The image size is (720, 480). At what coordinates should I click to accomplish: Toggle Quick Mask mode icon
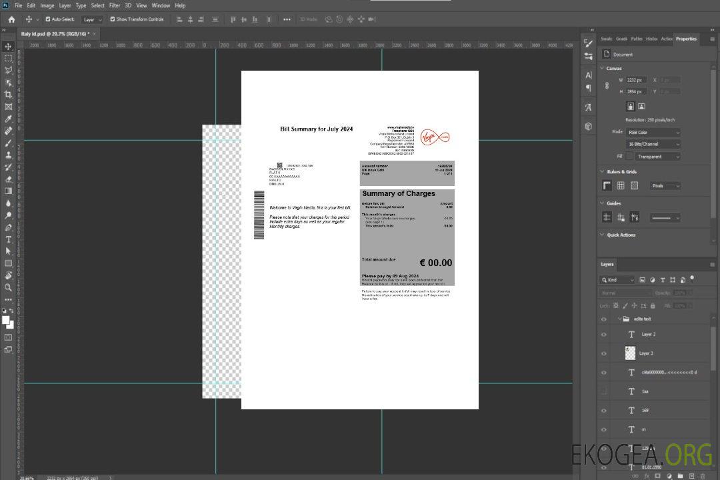tap(8, 337)
